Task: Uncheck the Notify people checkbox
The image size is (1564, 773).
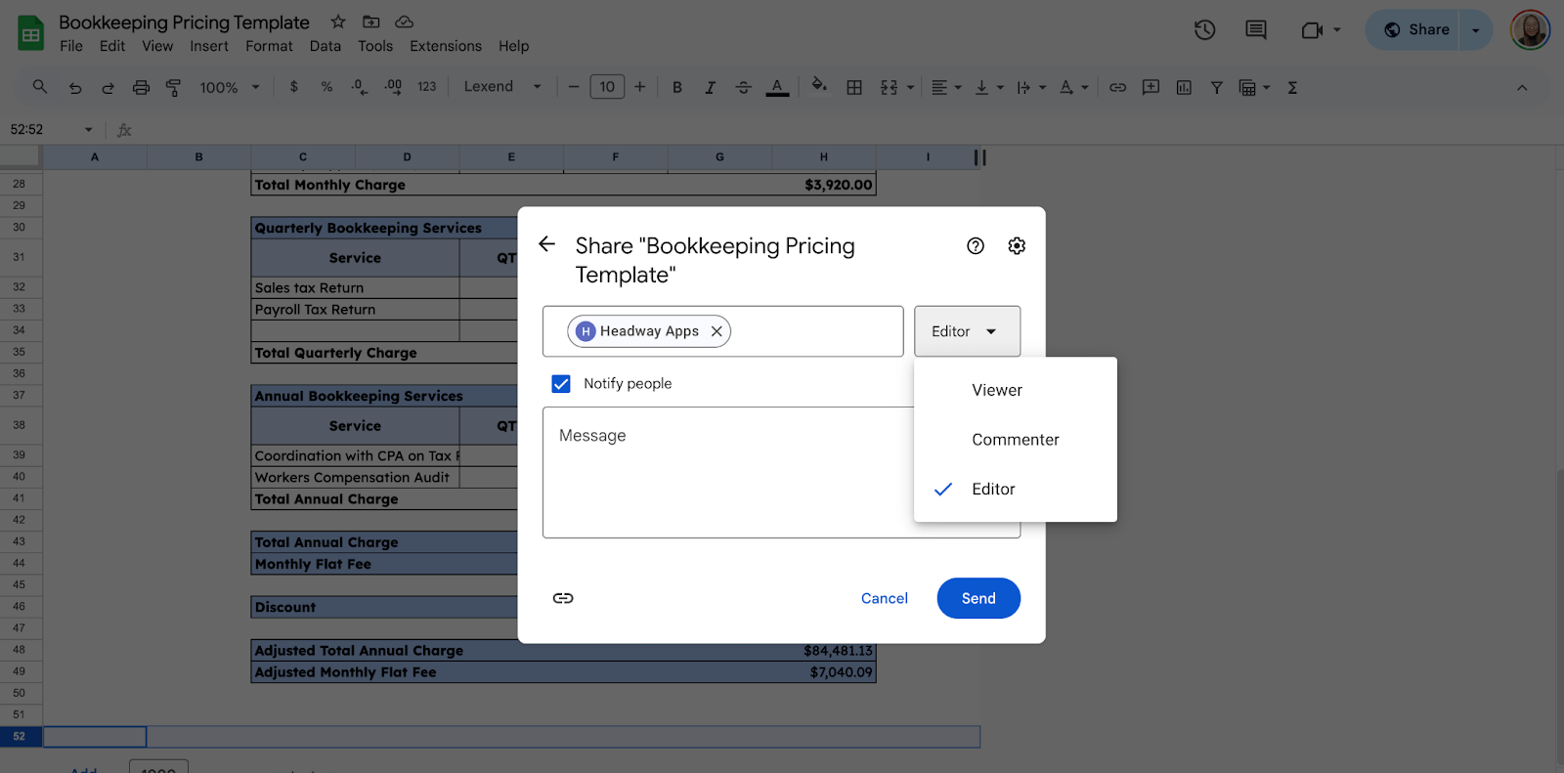Action: [x=561, y=384]
